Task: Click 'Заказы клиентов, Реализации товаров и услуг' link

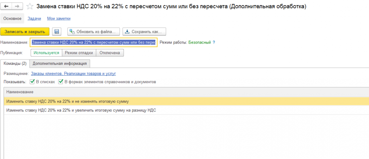Action: tap(73, 73)
